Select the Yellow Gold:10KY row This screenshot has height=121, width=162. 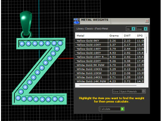pyautogui.click(x=110, y=45)
